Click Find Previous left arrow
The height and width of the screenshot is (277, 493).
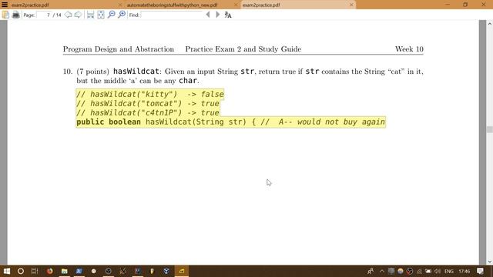[x=208, y=15]
